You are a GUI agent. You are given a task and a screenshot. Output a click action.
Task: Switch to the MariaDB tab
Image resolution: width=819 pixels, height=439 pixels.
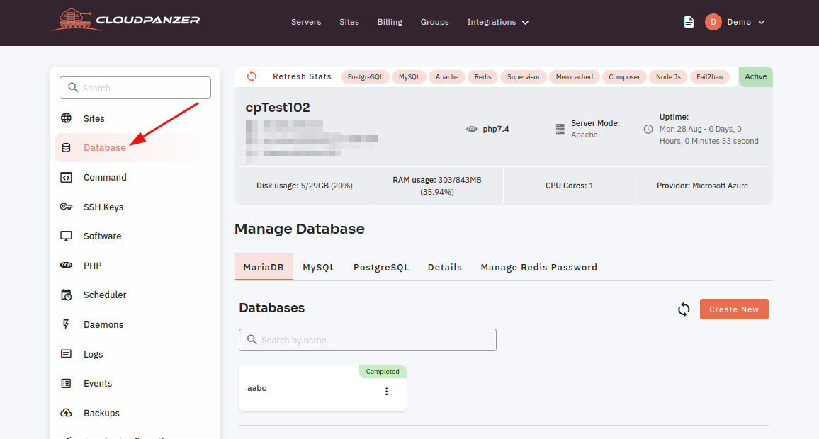tap(264, 267)
